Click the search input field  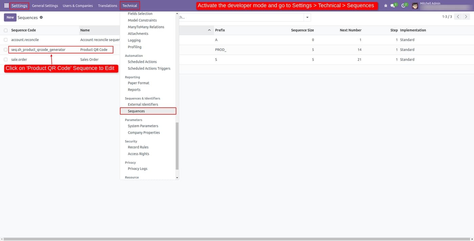point(241,17)
